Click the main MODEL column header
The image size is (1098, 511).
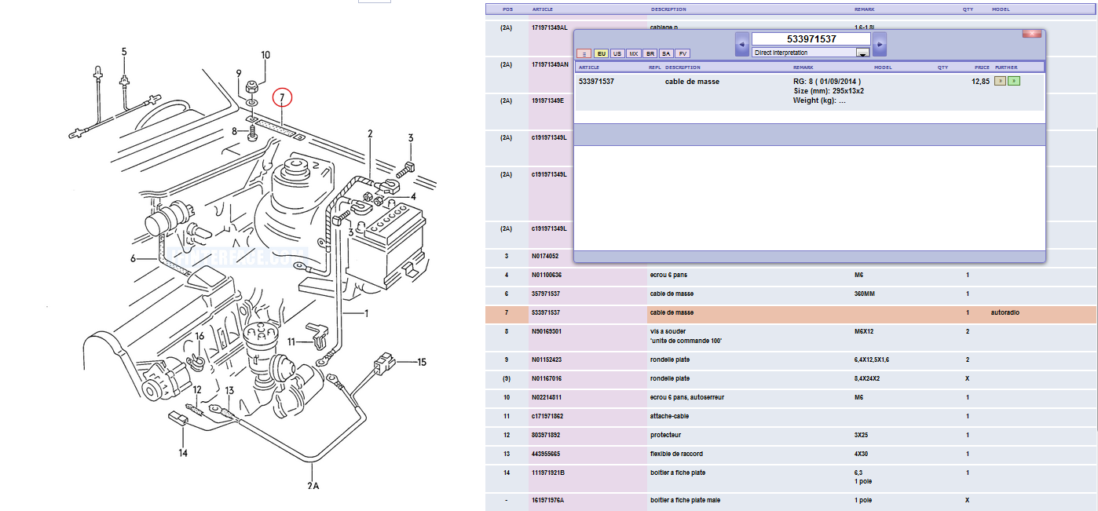[x=1001, y=9]
